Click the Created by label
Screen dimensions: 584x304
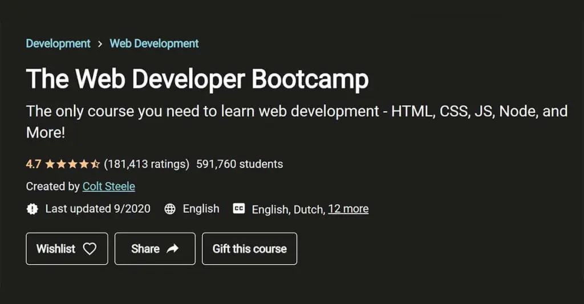coord(53,187)
